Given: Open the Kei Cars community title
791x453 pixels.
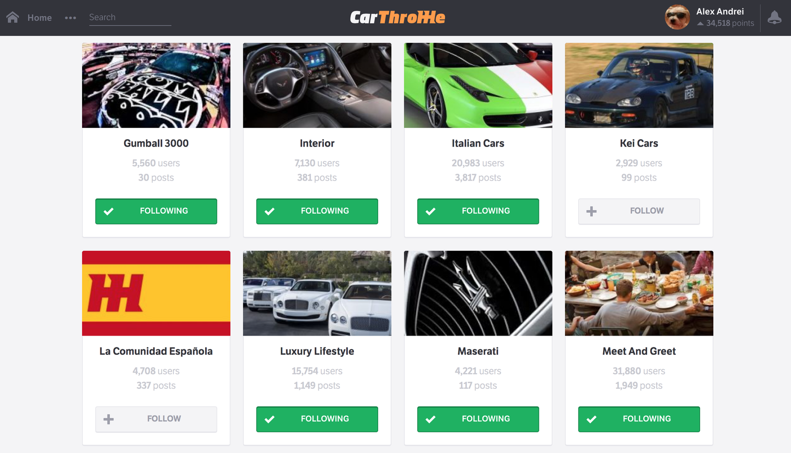Looking at the screenshot, I should (639, 143).
